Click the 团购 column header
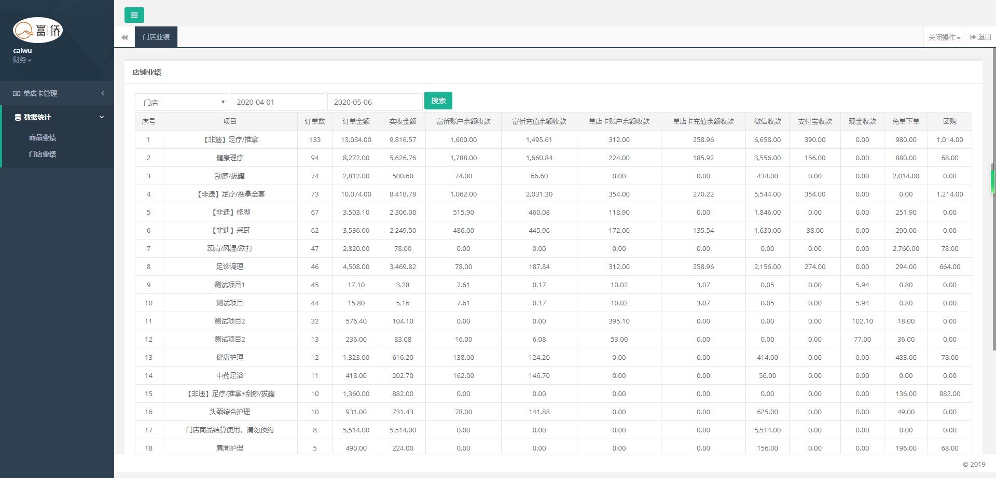The height and width of the screenshot is (478, 996). tap(950, 121)
